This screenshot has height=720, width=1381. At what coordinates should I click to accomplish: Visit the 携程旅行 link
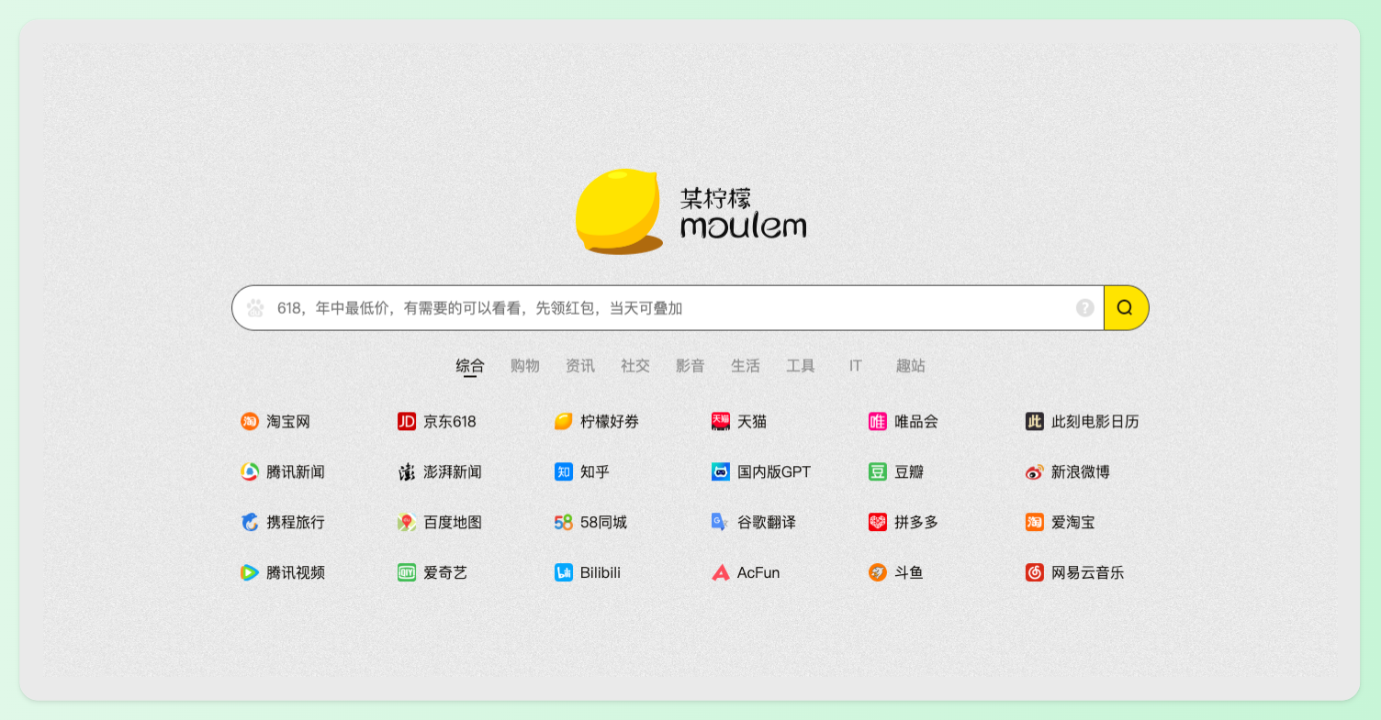[296, 523]
